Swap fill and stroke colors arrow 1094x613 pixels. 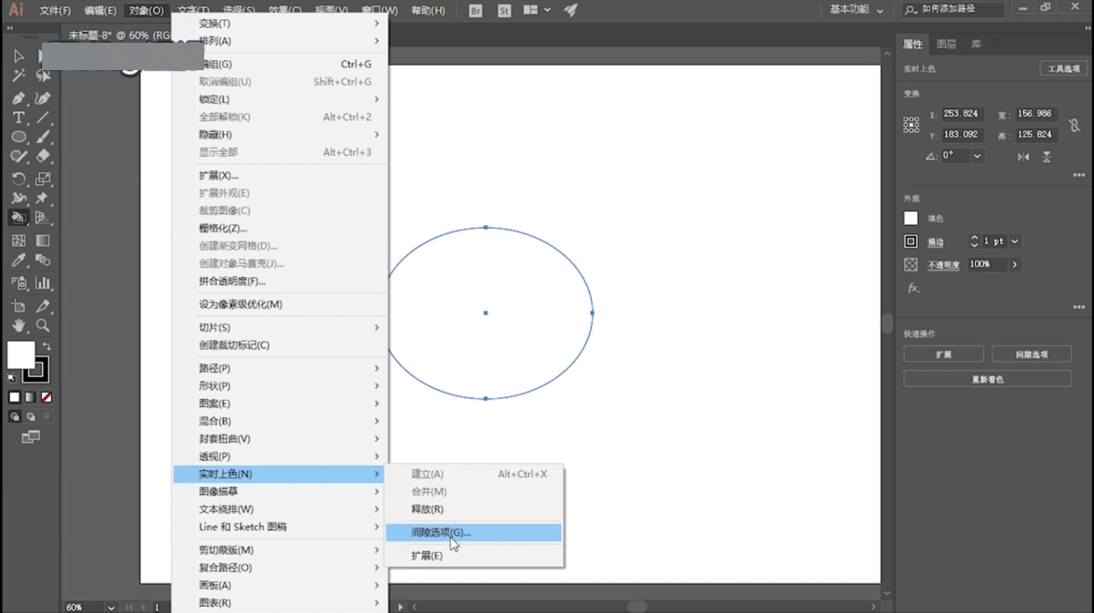tap(46, 347)
